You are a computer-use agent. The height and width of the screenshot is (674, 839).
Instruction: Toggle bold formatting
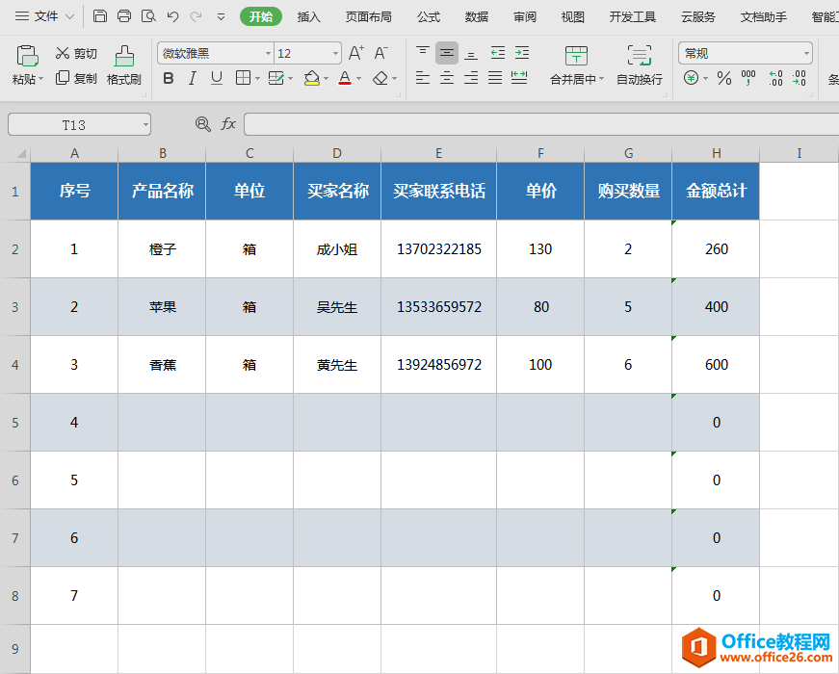click(168, 78)
